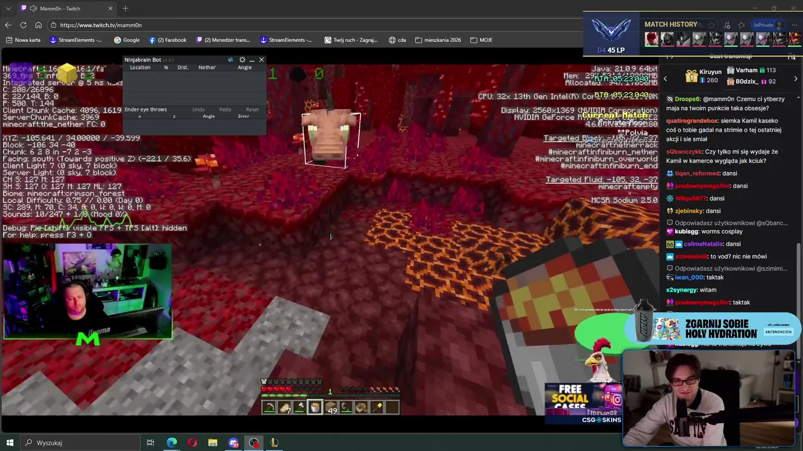View site info lock icon

(x=55, y=25)
